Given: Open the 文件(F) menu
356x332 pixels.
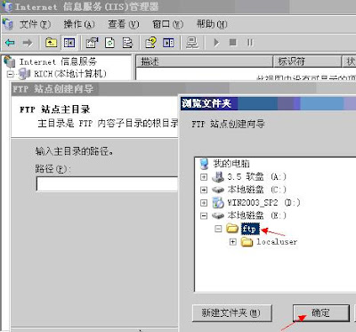Looking at the screenshot, I should click(x=36, y=24).
